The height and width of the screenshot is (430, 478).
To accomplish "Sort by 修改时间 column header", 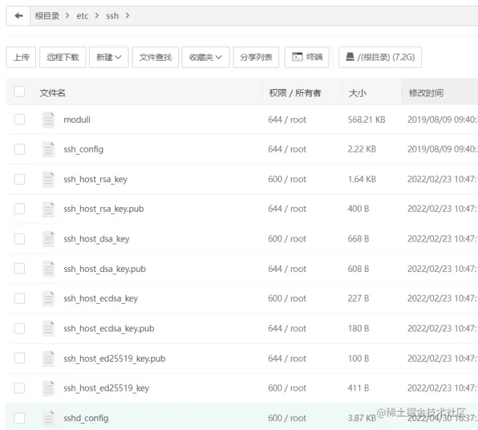I will click(426, 93).
